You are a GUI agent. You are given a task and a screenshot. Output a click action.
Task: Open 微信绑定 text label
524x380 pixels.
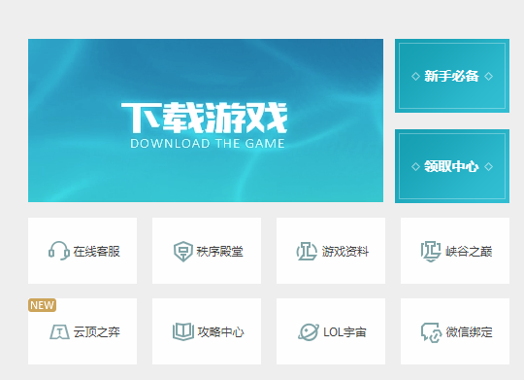tap(470, 332)
